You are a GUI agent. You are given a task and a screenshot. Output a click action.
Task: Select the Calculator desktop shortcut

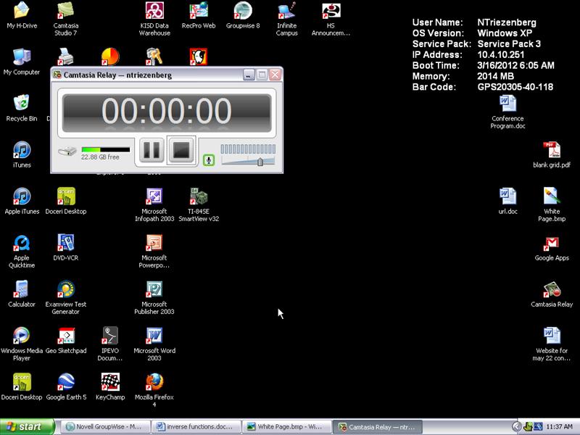coord(22,294)
